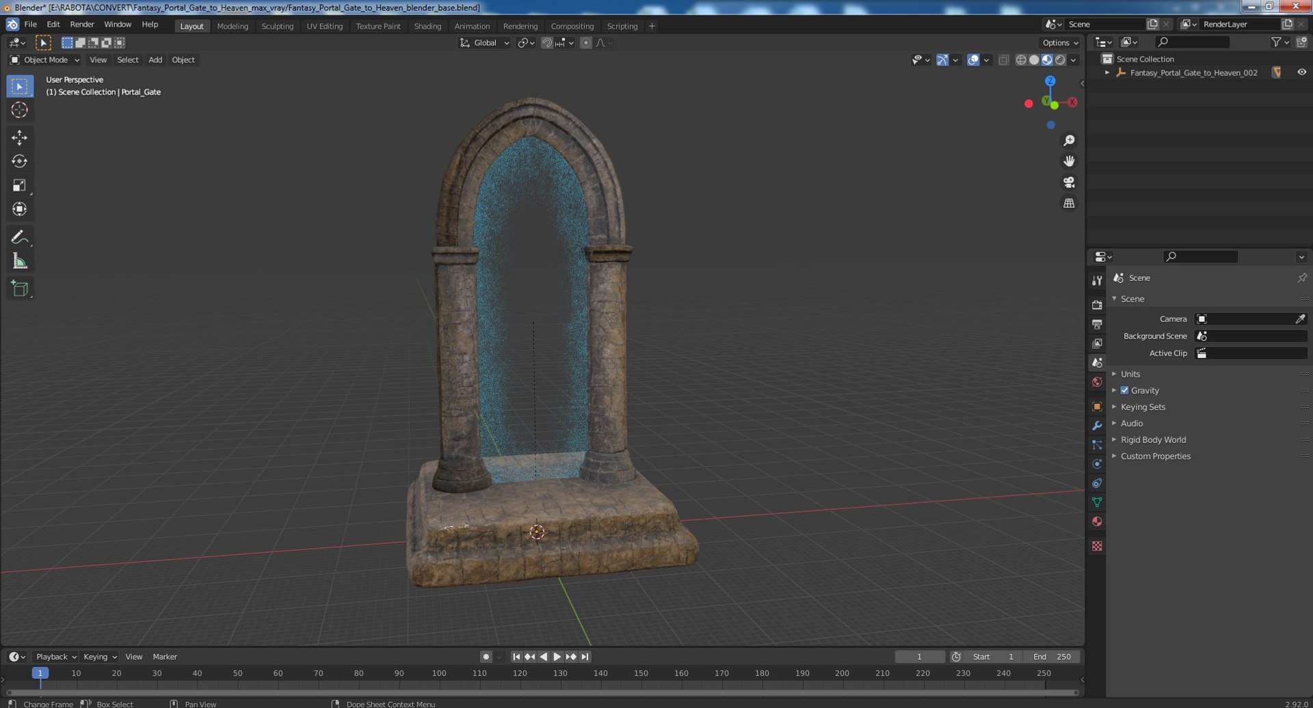Open the Object Data properties tab

[1097, 502]
